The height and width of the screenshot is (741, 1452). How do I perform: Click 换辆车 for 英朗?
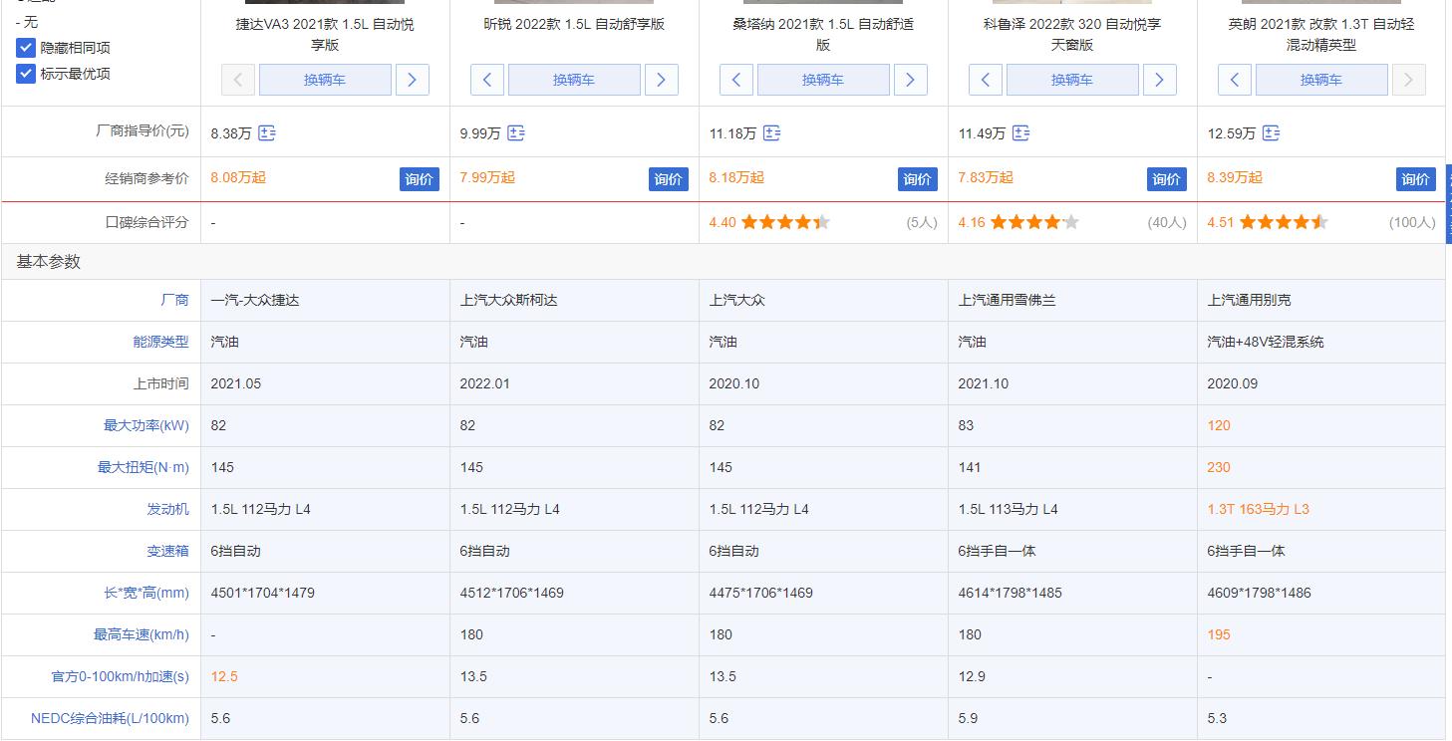[1321, 80]
